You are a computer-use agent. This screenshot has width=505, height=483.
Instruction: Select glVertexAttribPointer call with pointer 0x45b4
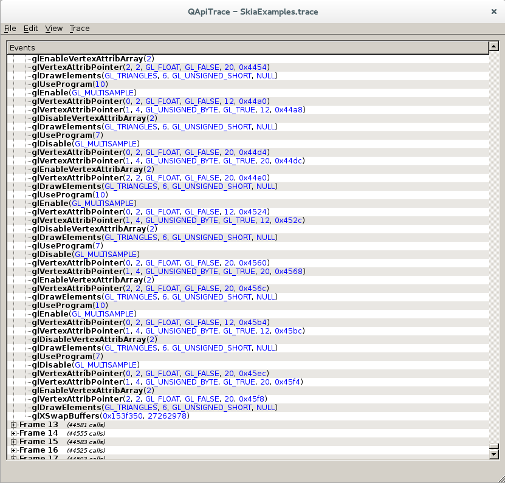151,323
